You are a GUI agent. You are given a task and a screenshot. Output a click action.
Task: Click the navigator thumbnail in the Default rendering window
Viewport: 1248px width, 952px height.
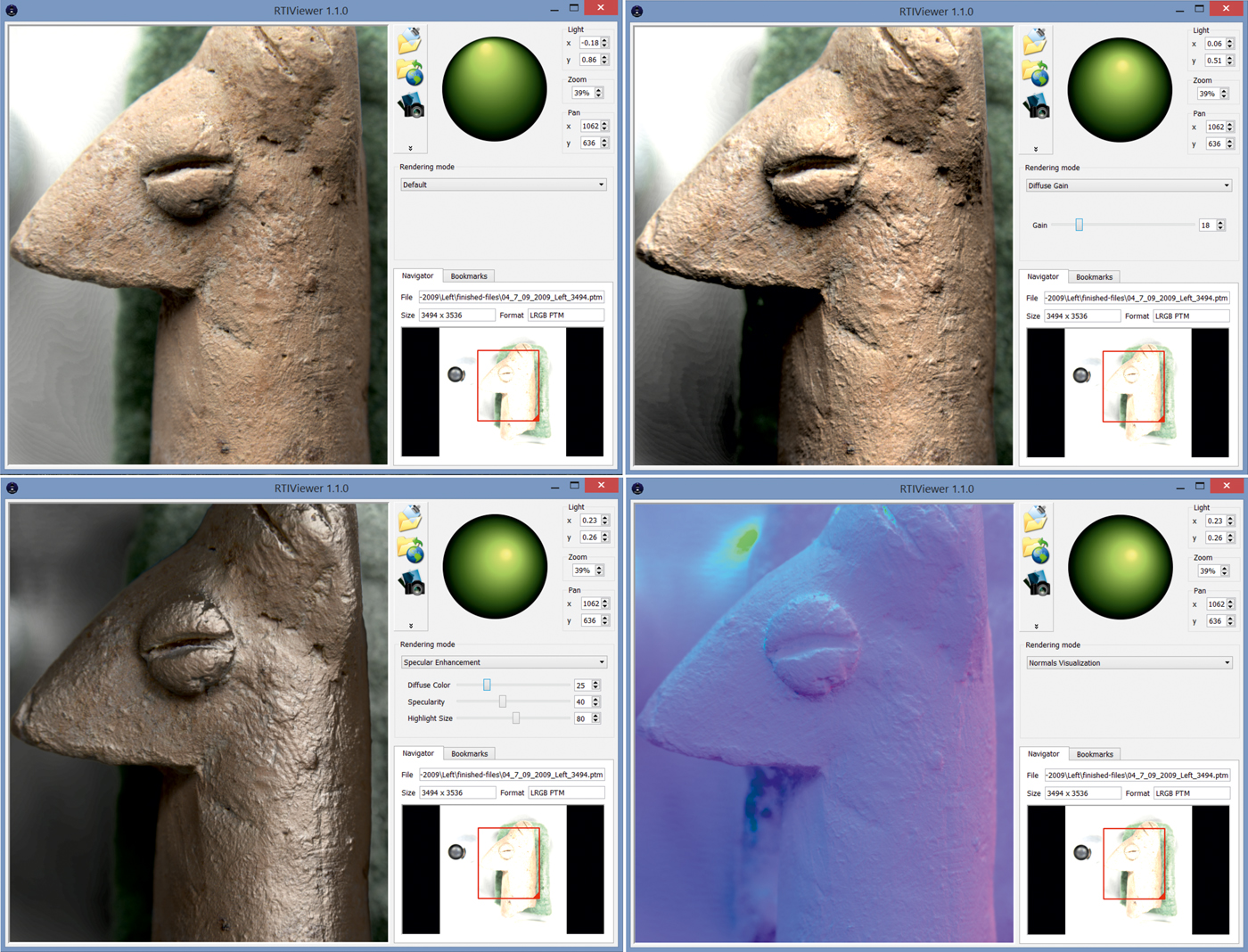point(503,392)
